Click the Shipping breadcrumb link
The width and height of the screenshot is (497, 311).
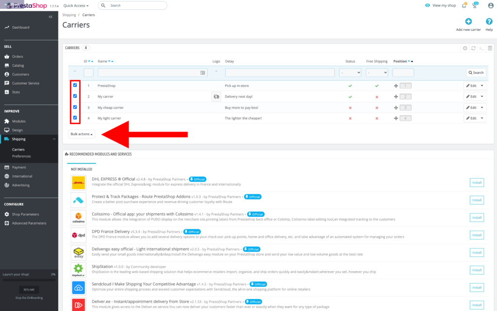point(69,15)
